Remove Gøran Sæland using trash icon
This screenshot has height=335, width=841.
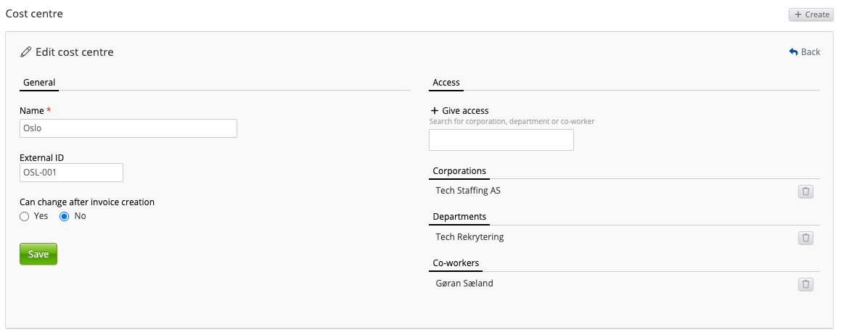(805, 284)
